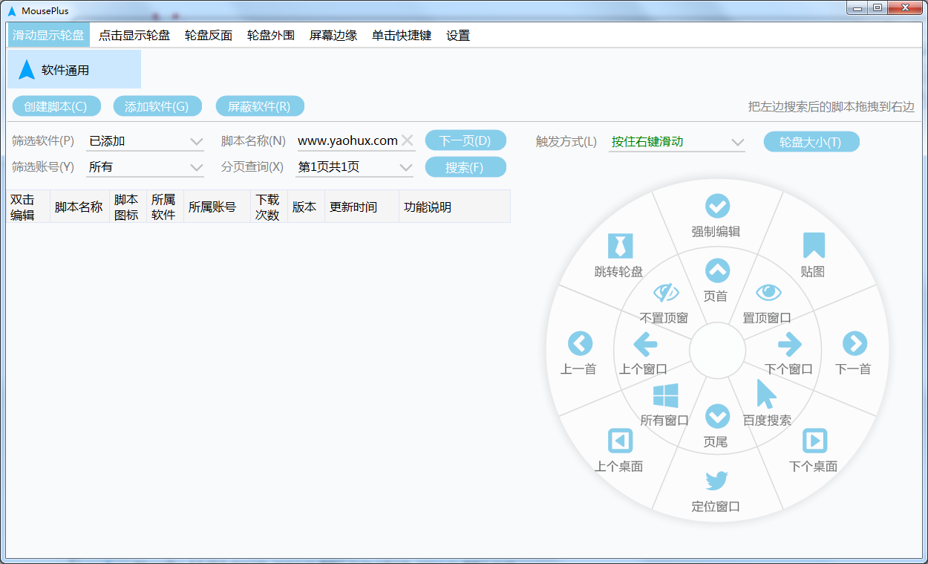Click the 贴图 bookmark icon on wheel

click(x=814, y=245)
